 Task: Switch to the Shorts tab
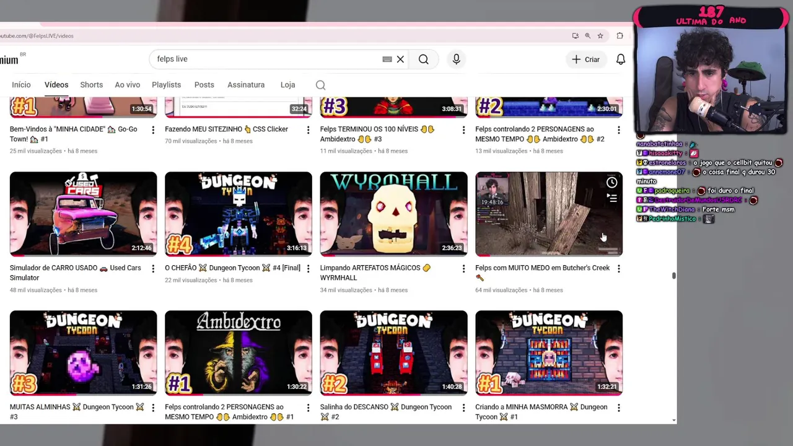91,85
